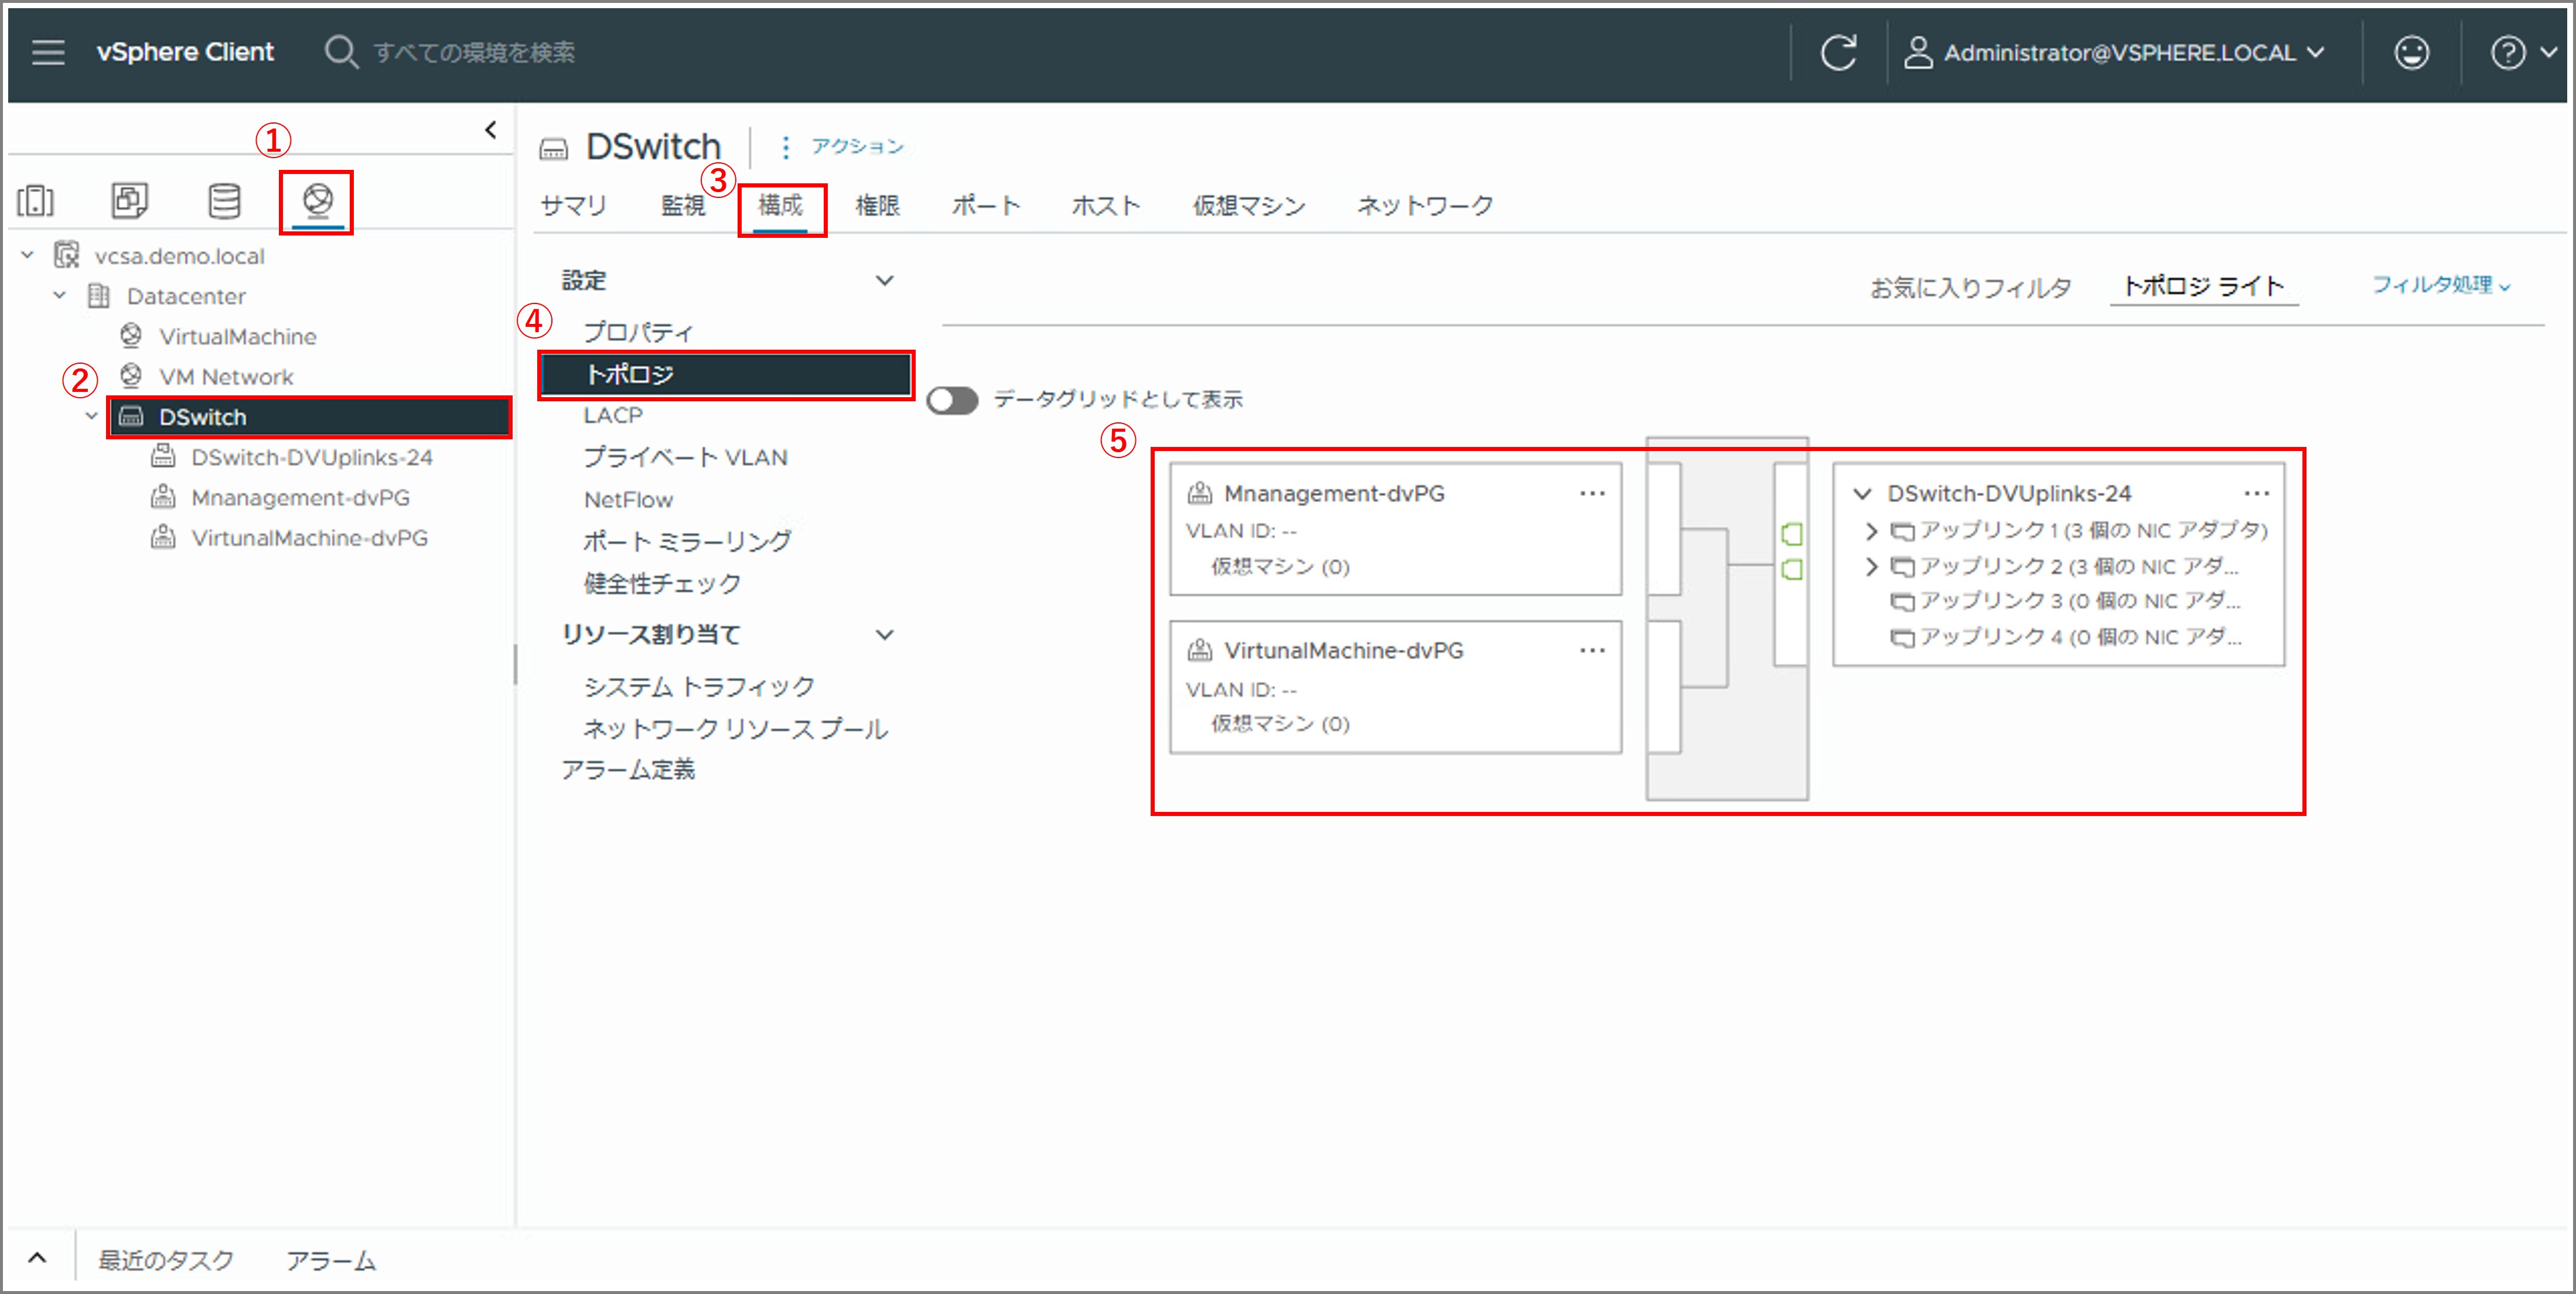
Task: Switch to the ポート tab
Action: [986, 205]
